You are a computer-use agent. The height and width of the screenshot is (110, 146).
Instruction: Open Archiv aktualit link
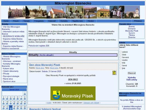46,55
